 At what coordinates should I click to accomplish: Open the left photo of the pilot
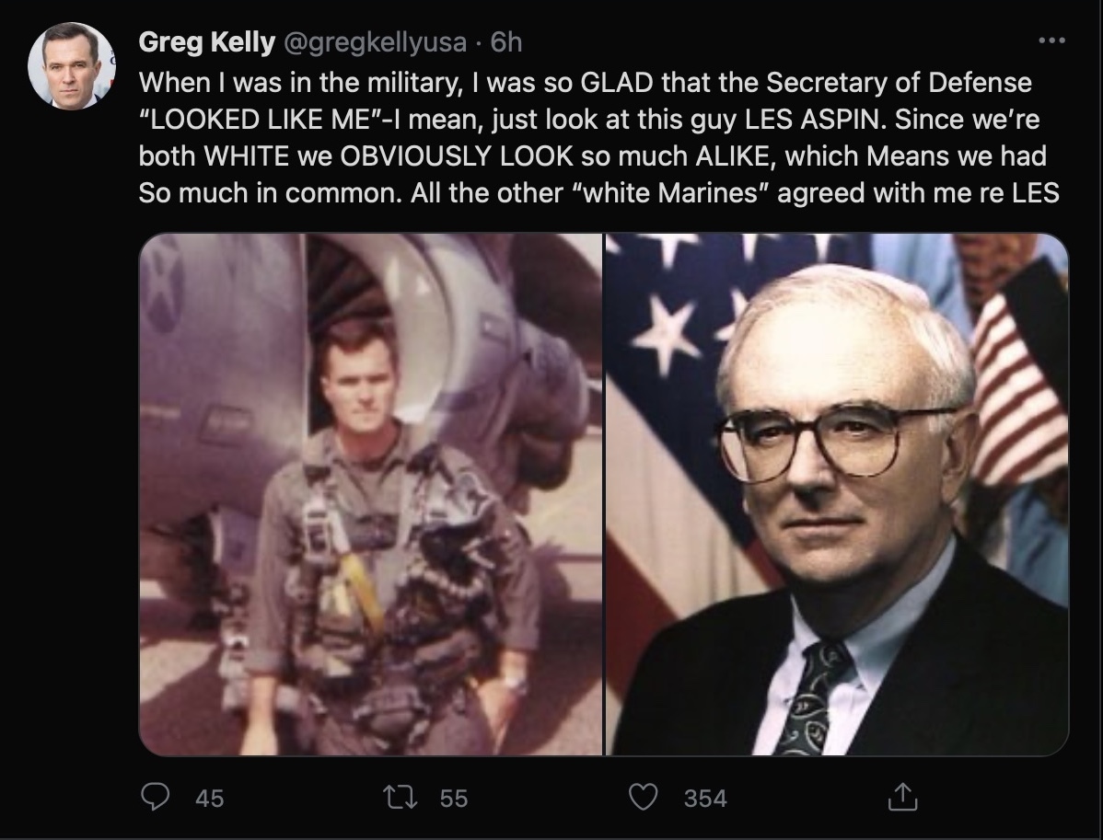pyautogui.click(x=370, y=494)
